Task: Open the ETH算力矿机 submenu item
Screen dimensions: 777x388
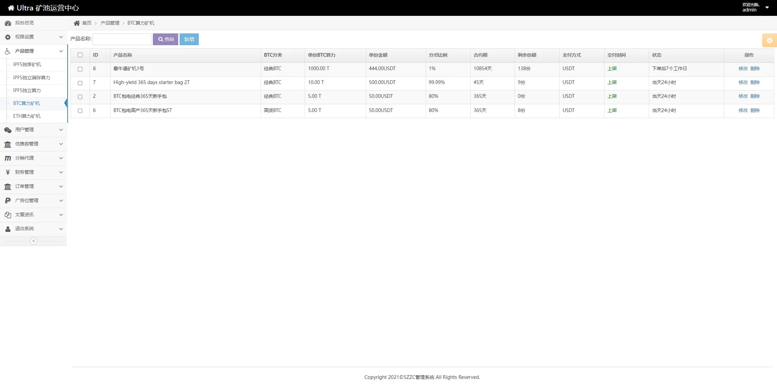Action: coord(27,116)
